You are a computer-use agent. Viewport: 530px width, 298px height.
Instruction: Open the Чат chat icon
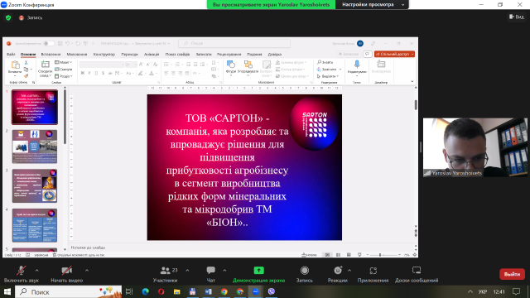[x=210, y=274]
